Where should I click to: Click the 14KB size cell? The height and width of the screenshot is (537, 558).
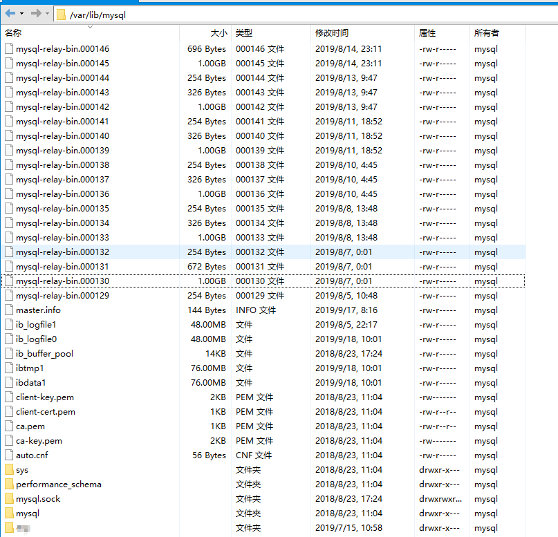tap(216, 354)
